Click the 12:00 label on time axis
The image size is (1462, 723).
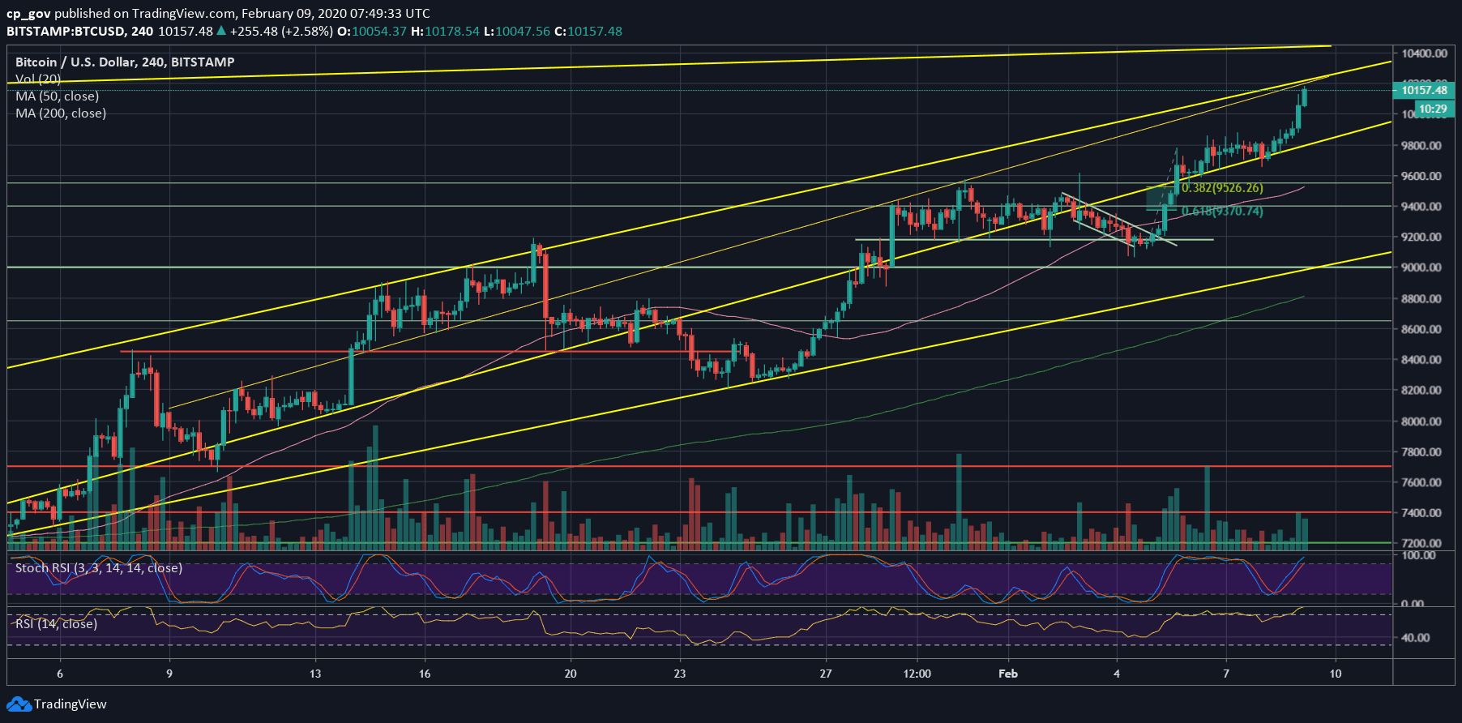(917, 674)
